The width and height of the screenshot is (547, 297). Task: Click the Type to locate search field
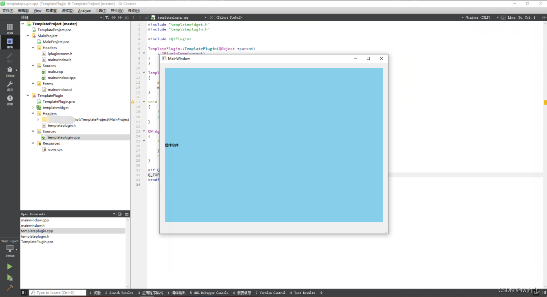[x=57, y=293]
